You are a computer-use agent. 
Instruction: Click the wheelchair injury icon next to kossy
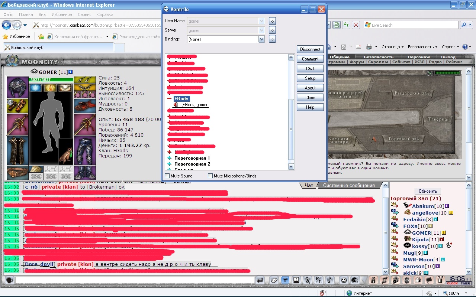coord(449,246)
